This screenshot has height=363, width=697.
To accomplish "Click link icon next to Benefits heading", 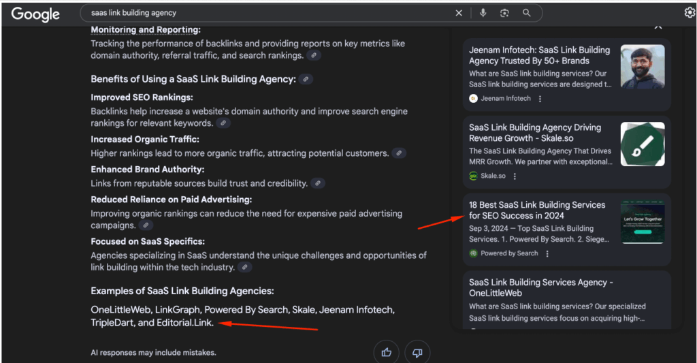I will [306, 79].
